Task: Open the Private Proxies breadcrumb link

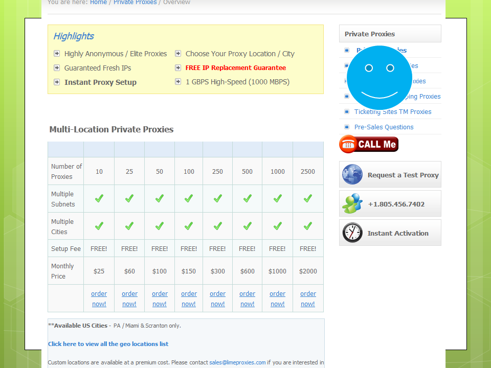Action: (135, 3)
